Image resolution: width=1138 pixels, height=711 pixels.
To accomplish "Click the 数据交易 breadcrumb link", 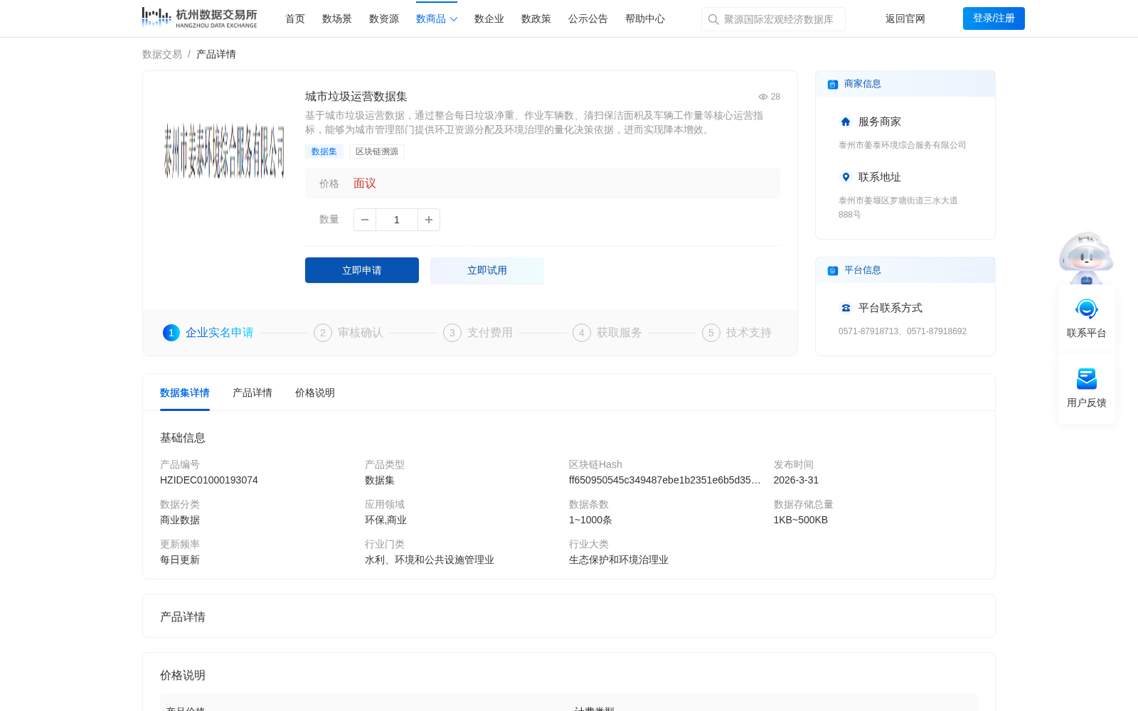I will (162, 54).
